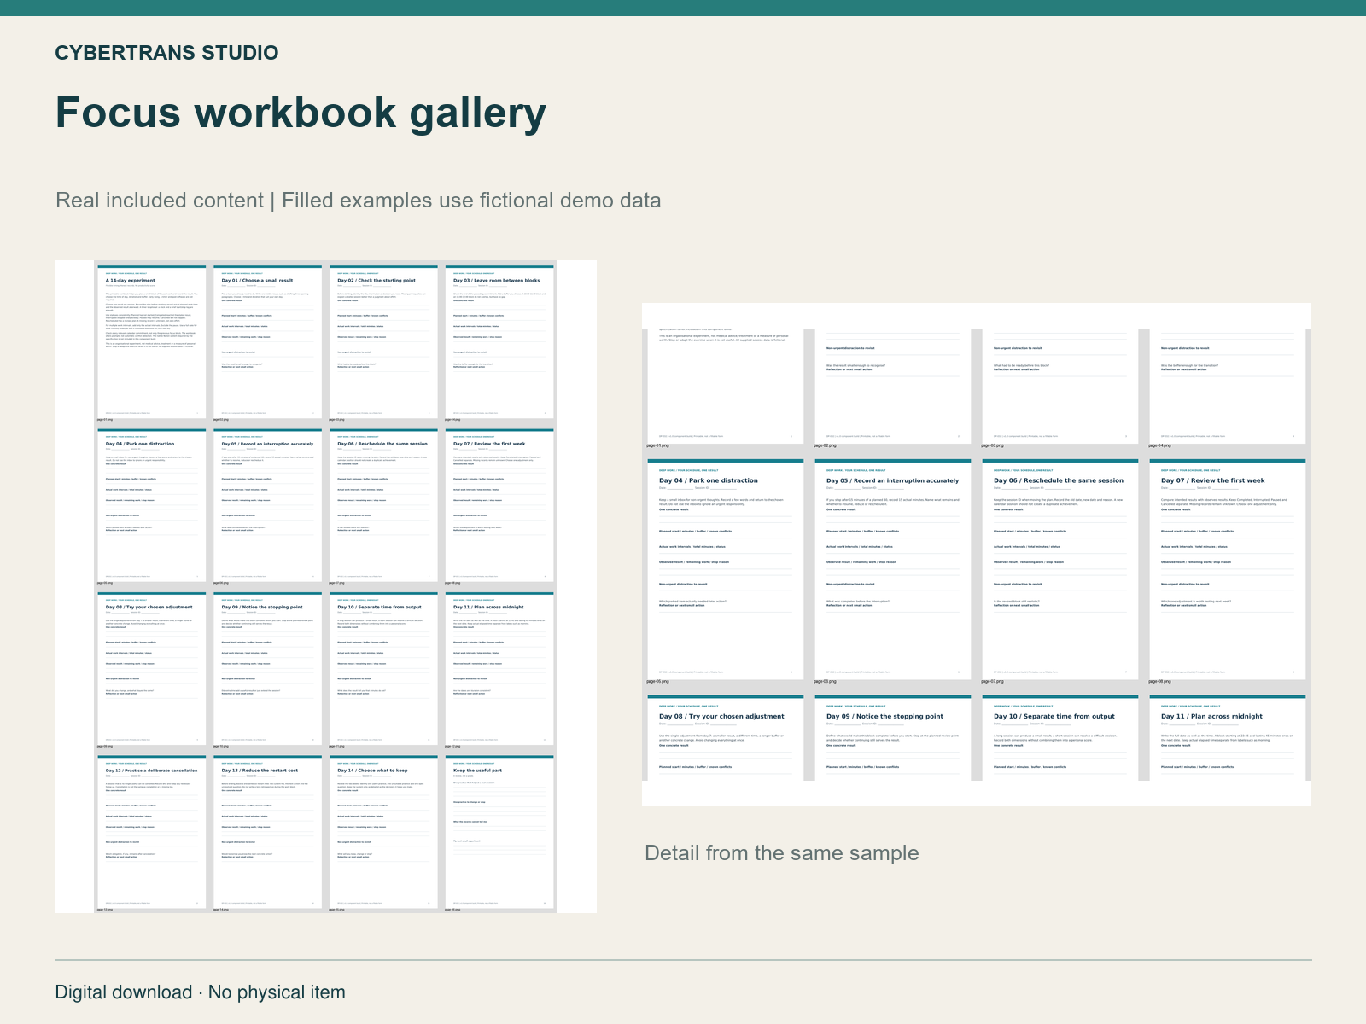The height and width of the screenshot is (1024, 1366).
Task: Select 'Day 12 / Practice a deliberate cancellation' page
Action: tap(151, 832)
